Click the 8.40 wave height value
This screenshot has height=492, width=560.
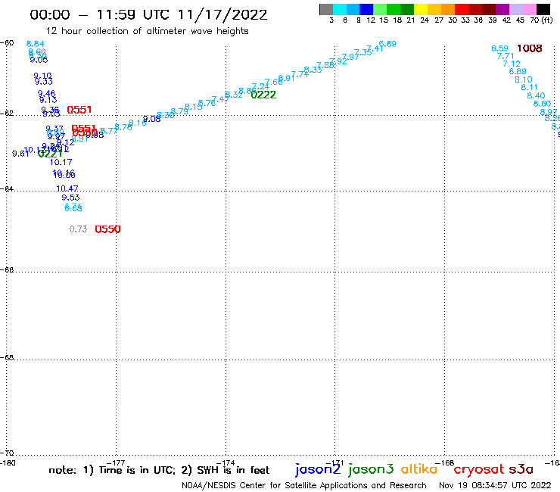[536, 96]
